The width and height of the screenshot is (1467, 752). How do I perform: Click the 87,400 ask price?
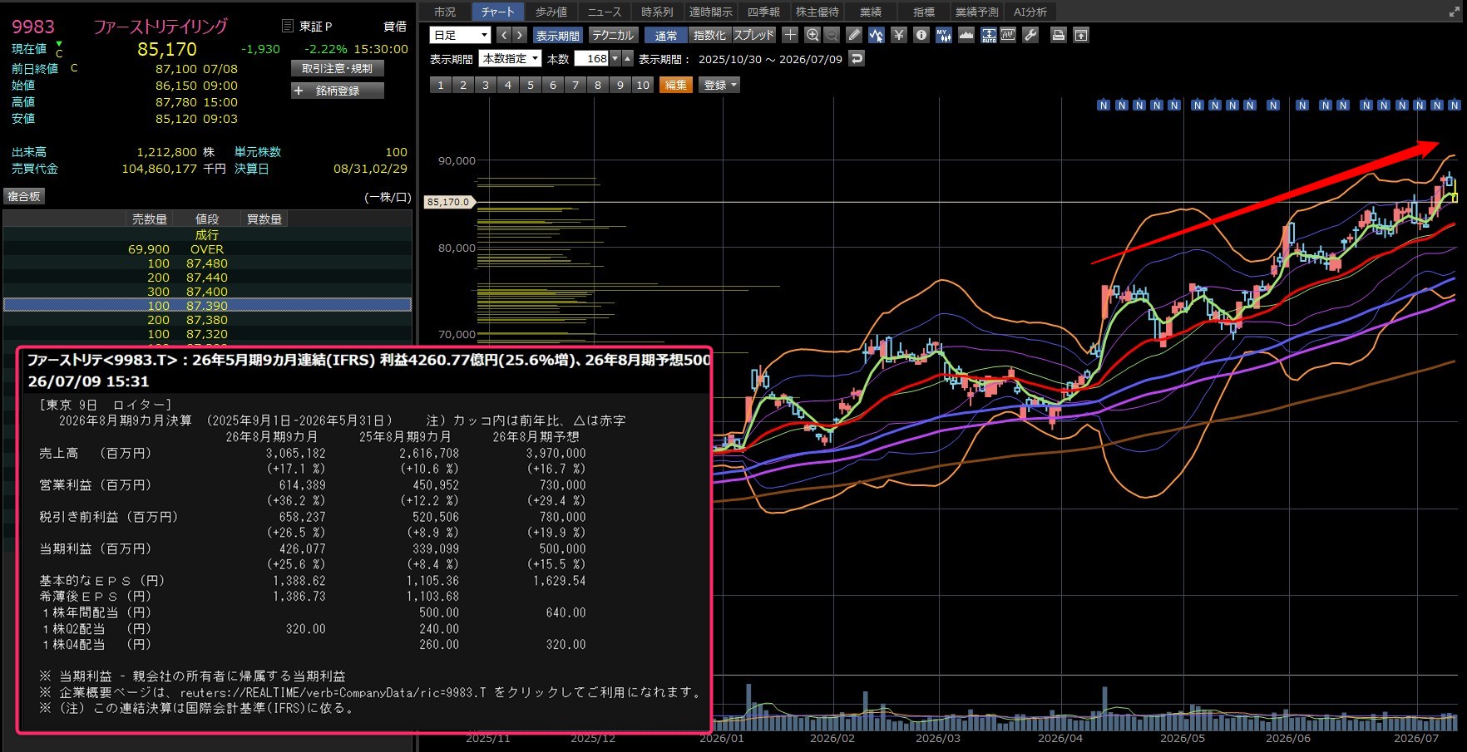(207, 292)
